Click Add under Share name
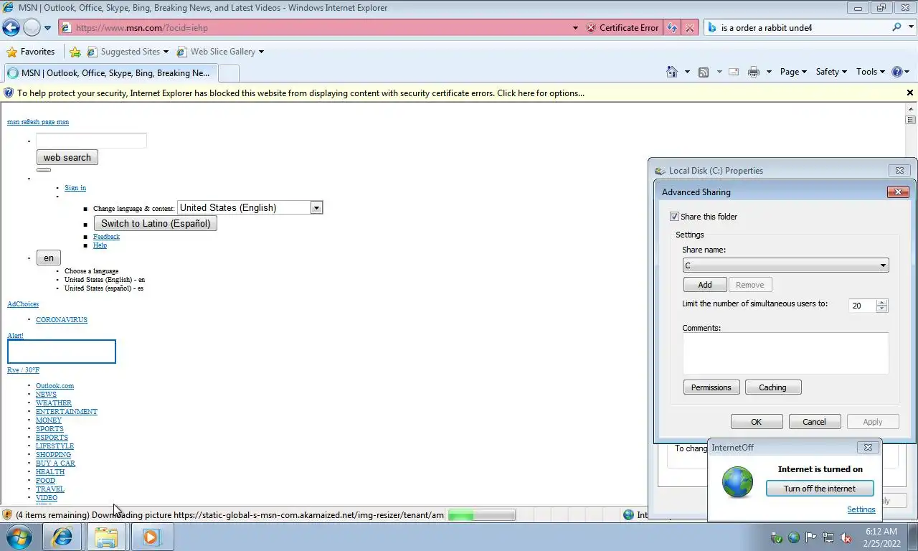This screenshot has width=918, height=551. click(x=705, y=285)
